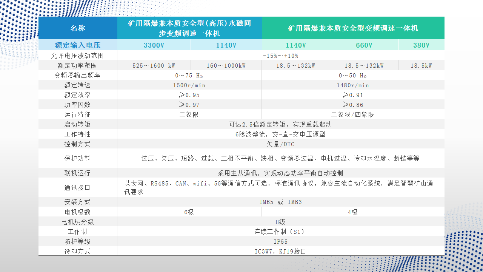Click the 功率因数 row label
This screenshot has width=483, height=272.
point(77,105)
